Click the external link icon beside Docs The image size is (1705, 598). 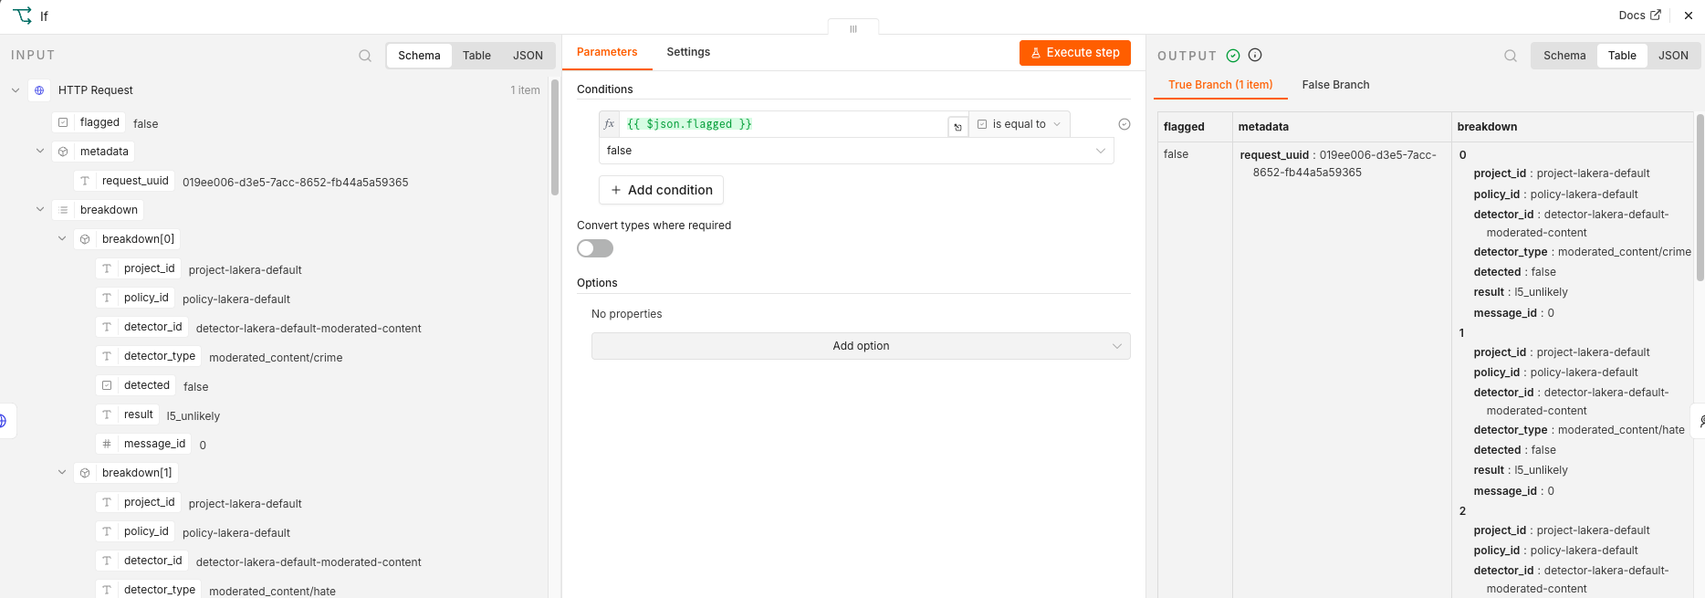[x=1656, y=16]
